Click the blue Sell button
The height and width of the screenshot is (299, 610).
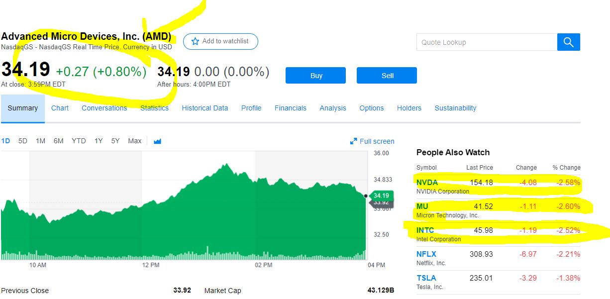(x=387, y=76)
